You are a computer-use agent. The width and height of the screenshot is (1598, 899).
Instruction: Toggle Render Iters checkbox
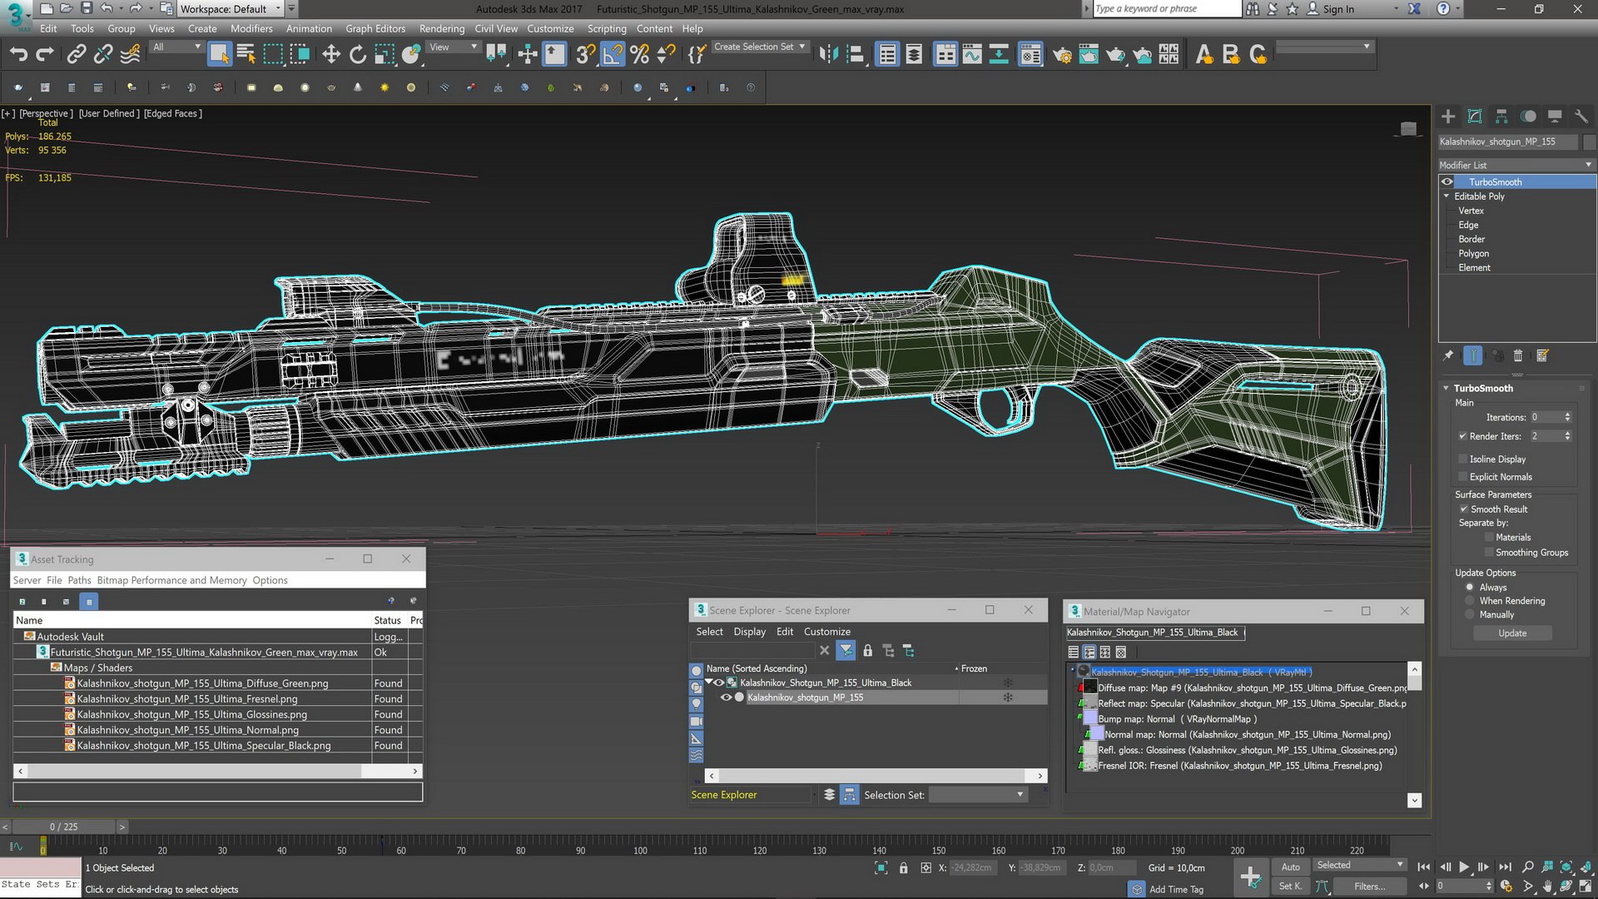pos(1463,436)
